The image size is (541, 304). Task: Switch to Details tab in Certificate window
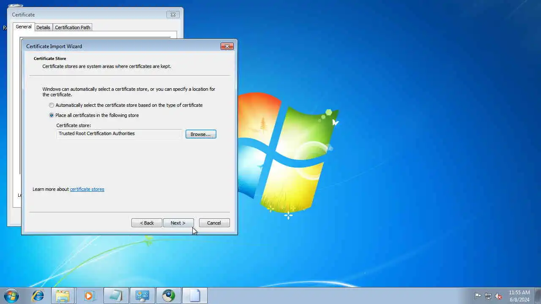[x=43, y=27]
